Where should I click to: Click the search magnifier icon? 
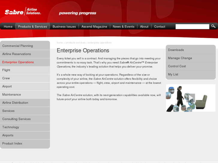pyautogui.click(x=213, y=26)
